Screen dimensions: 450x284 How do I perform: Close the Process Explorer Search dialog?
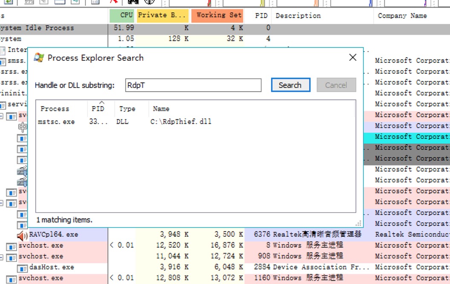click(353, 57)
